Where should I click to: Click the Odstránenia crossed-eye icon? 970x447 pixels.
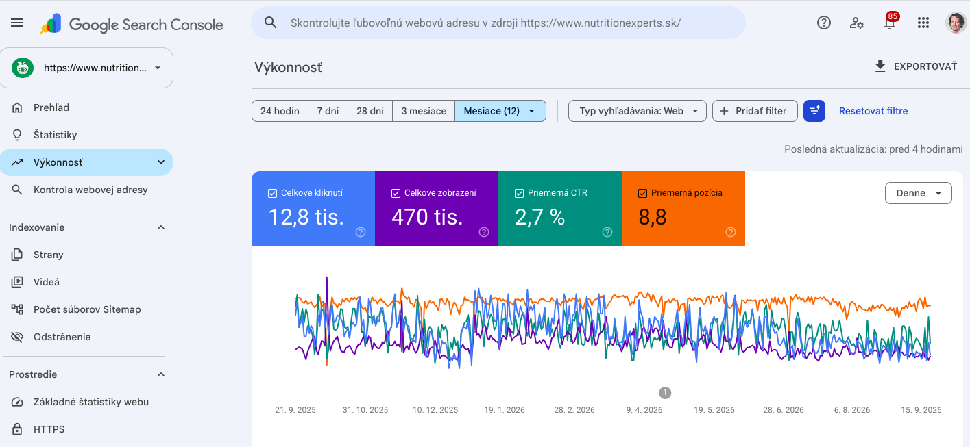click(x=18, y=337)
